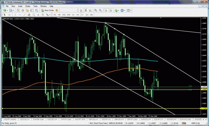This screenshot has height=126, width=209.
Task: Expand the Indicators dropdown arrow
Action: pyautogui.click(x=118, y=10)
